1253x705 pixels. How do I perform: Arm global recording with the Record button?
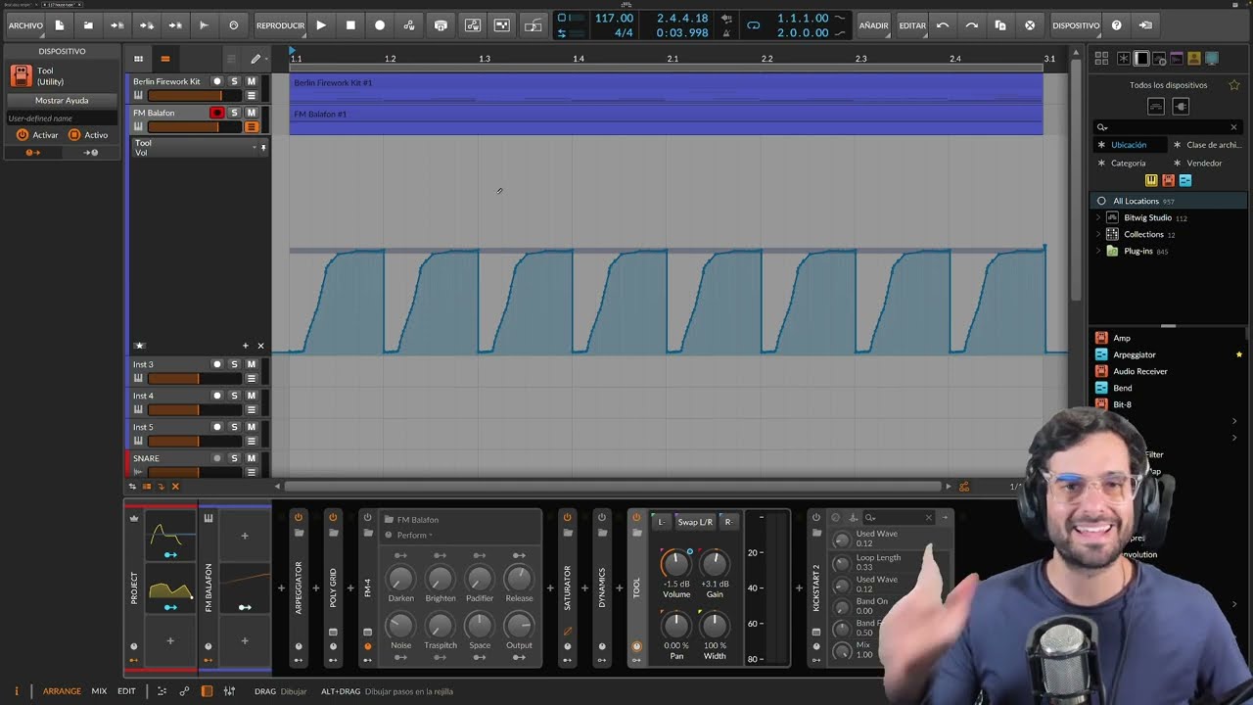(x=380, y=25)
